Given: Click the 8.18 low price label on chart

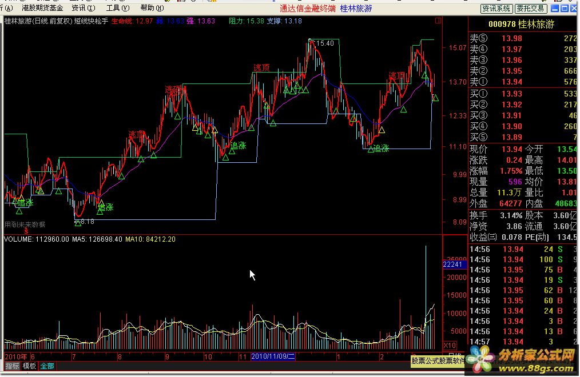Looking at the screenshot, I should (x=88, y=222).
